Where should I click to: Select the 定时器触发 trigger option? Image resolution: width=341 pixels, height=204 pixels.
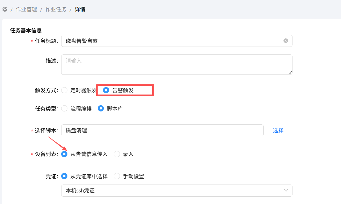[65, 90]
